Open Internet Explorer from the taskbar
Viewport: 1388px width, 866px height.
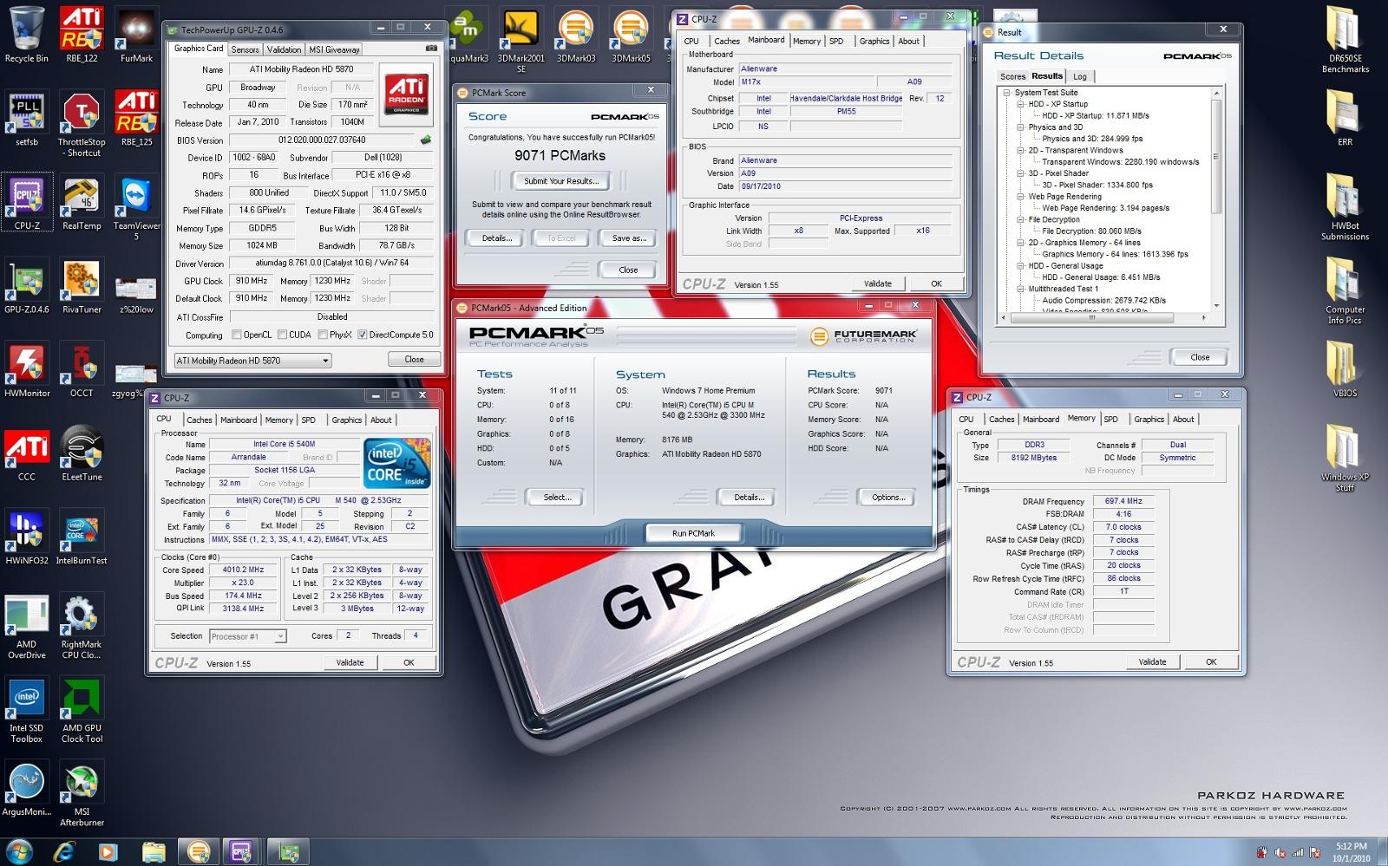[63, 852]
